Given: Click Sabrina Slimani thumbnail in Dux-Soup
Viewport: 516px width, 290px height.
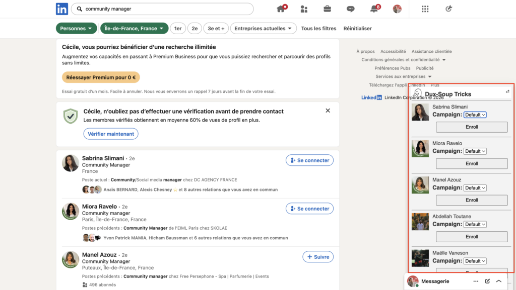Looking at the screenshot, I should [420, 112].
